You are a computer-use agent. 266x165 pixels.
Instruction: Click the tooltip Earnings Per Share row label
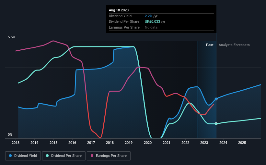[124, 27]
